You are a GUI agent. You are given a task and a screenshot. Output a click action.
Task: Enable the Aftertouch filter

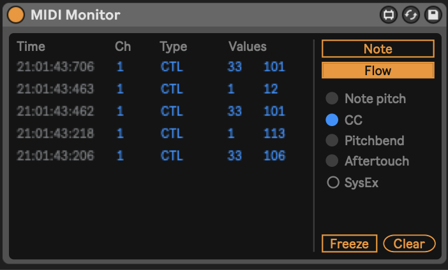point(332,162)
